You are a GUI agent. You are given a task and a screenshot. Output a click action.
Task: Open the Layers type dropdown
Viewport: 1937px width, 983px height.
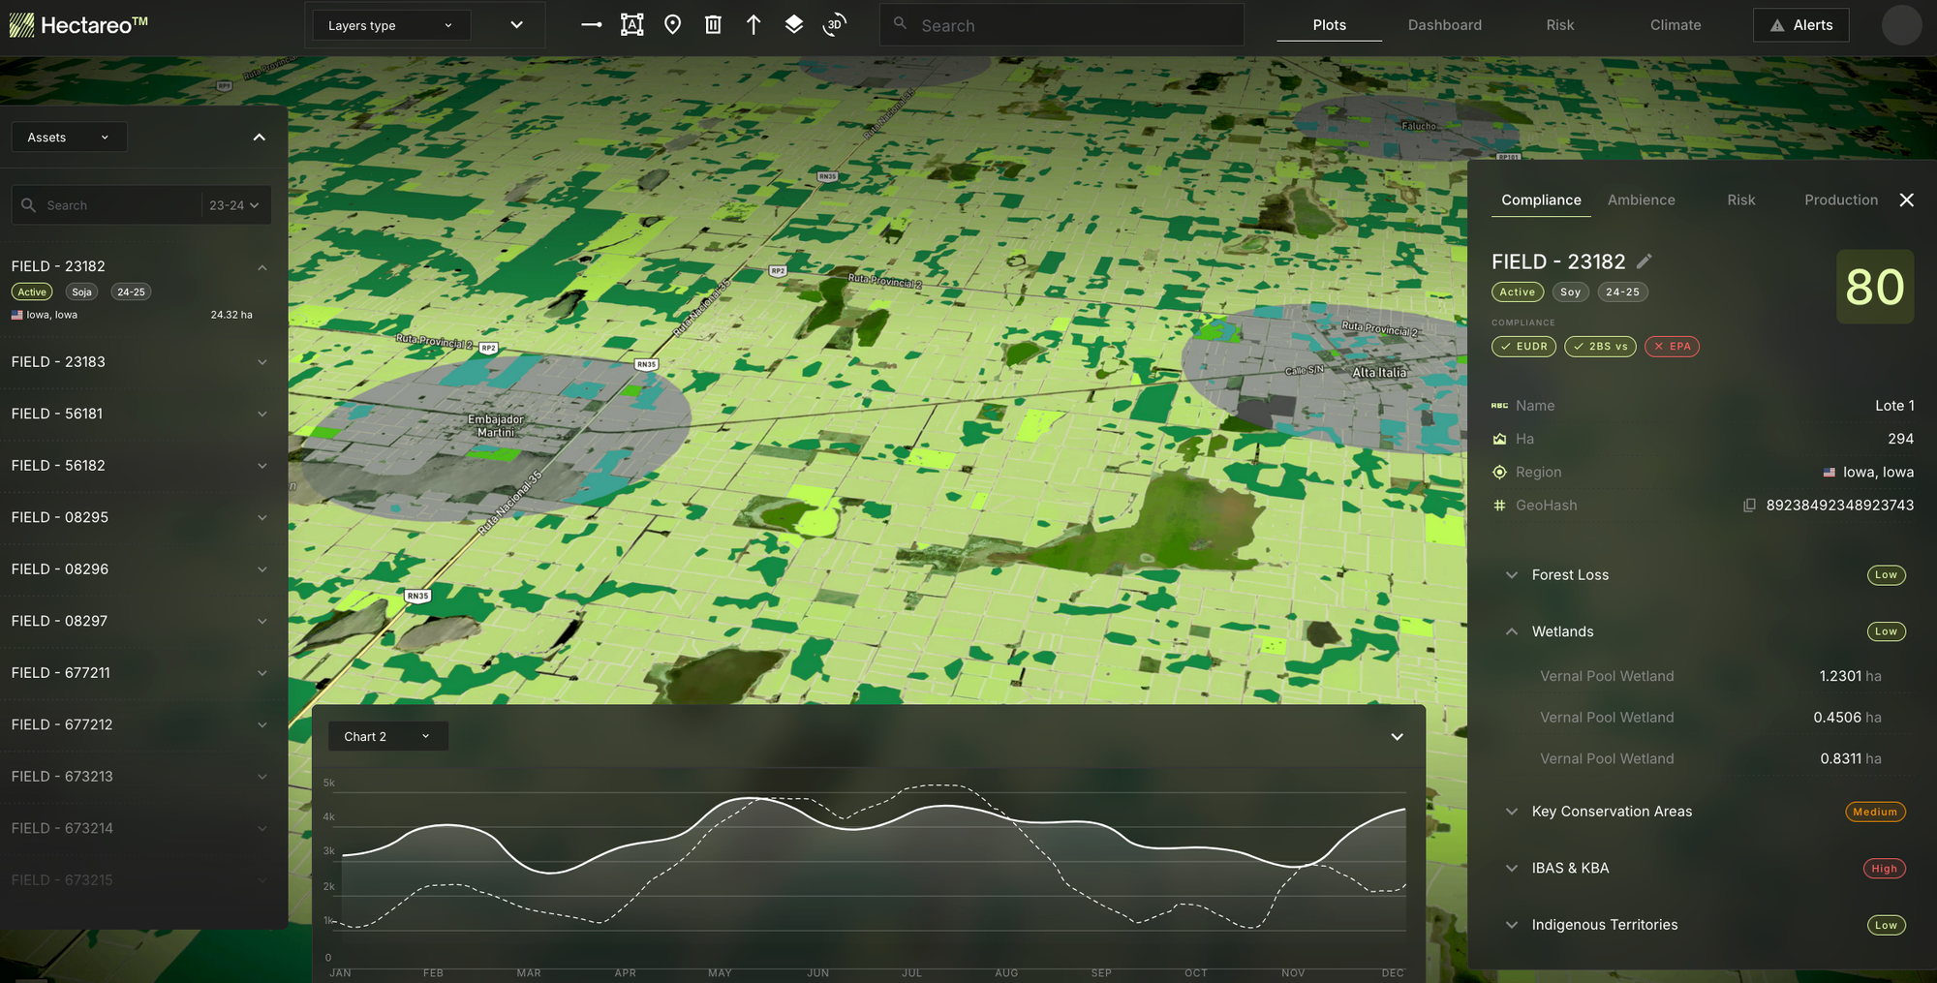pos(390,26)
